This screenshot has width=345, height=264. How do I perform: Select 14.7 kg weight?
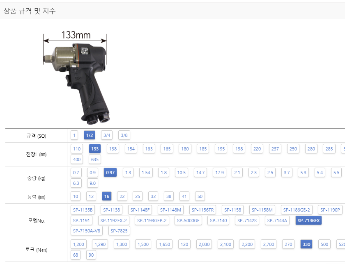tap(200, 173)
